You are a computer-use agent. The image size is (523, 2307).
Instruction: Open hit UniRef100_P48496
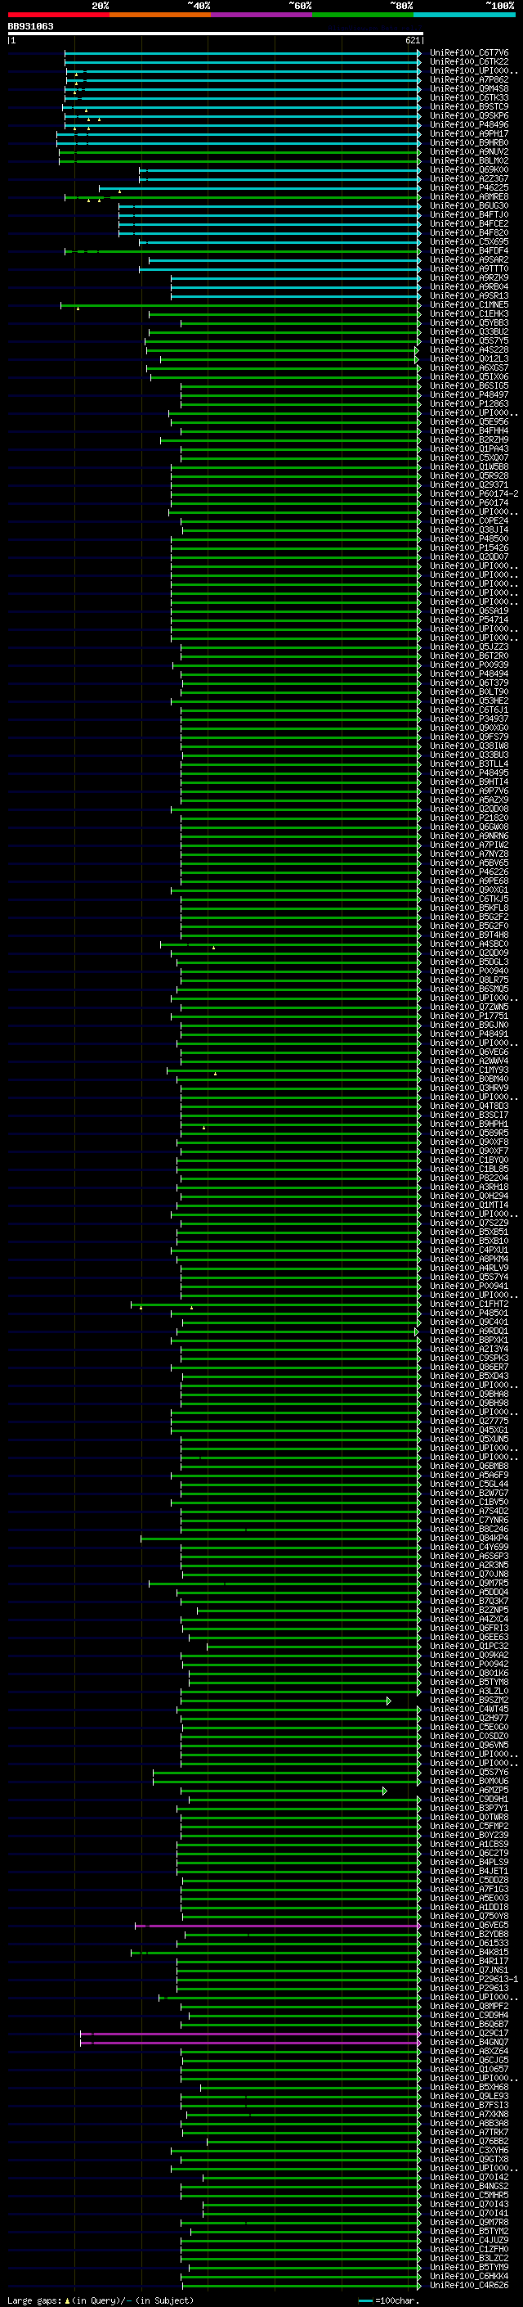click(x=469, y=124)
